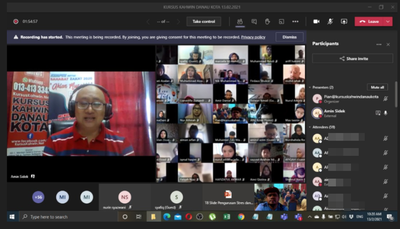Mute all participants

click(377, 87)
